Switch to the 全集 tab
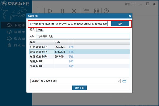Screen dimensions: 159x106 pos(40,30)
